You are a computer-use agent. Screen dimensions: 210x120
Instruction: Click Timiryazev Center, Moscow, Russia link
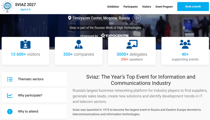(101, 18)
